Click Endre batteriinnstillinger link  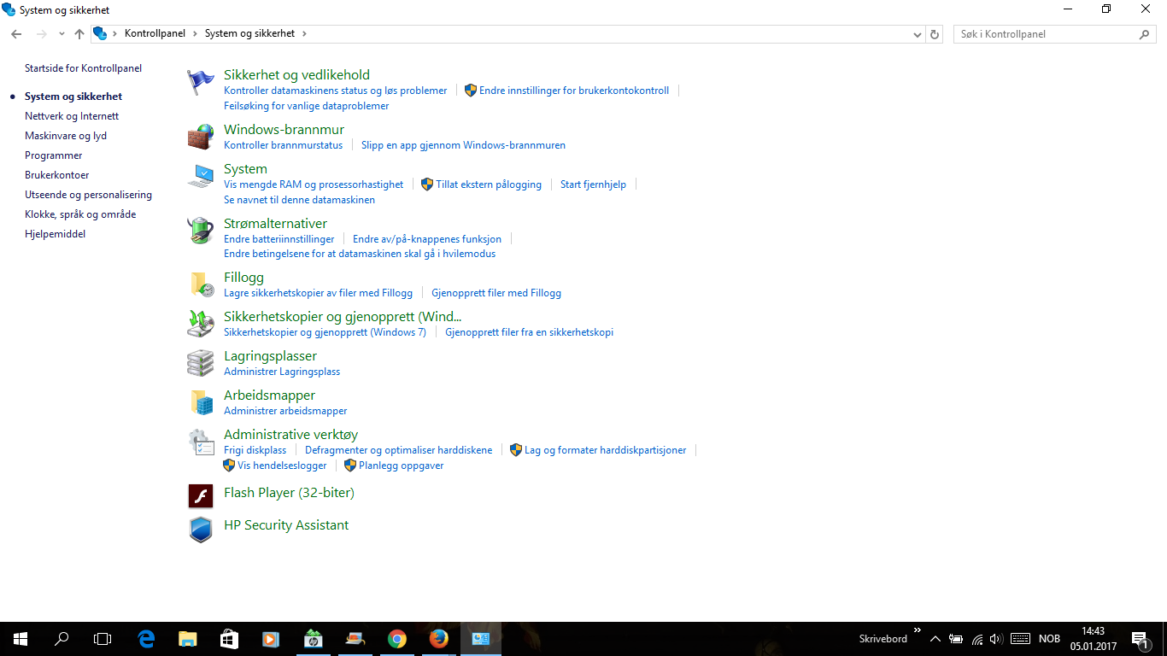point(279,239)
